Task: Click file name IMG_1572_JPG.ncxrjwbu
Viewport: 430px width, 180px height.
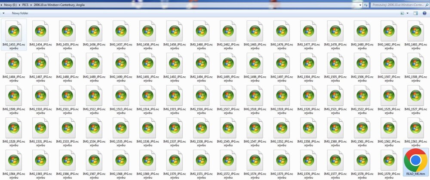Action: (x=228, y=175)
